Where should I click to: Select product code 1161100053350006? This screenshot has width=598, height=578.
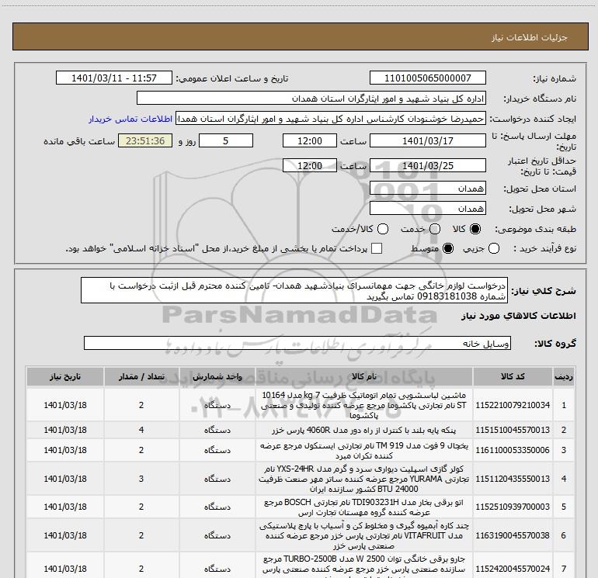point(513,450)
